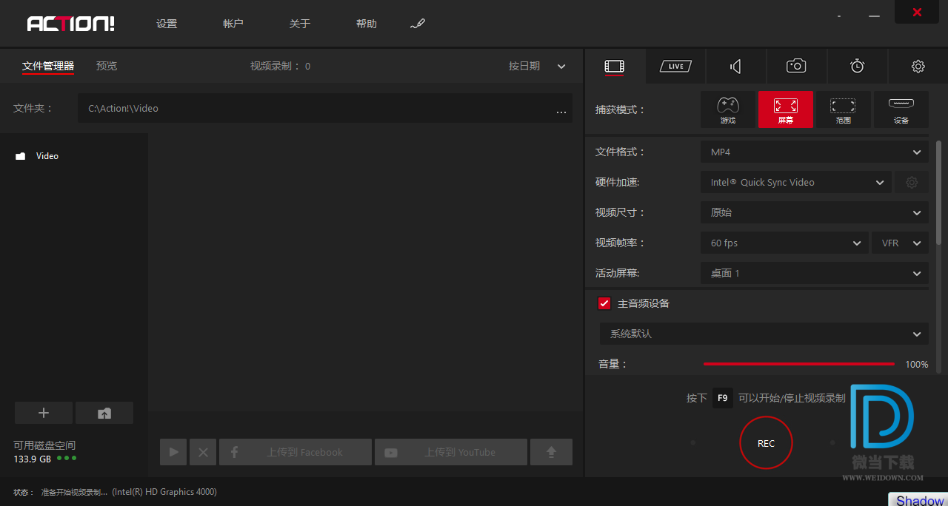Viewport: 948px width, 506px height.
Task: Click the drawing pen icon in top bar
Action: (x=418, y=24)
